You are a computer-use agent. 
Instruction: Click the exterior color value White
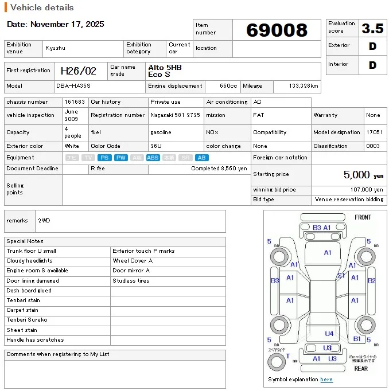(x=72, y=146)
